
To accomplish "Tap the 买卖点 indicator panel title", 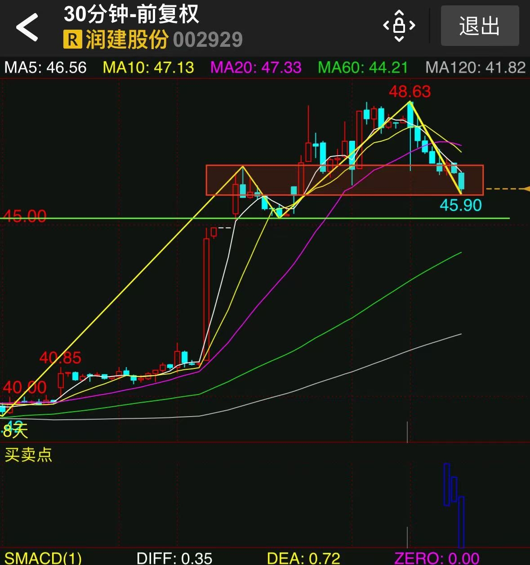I will (28, 454).
